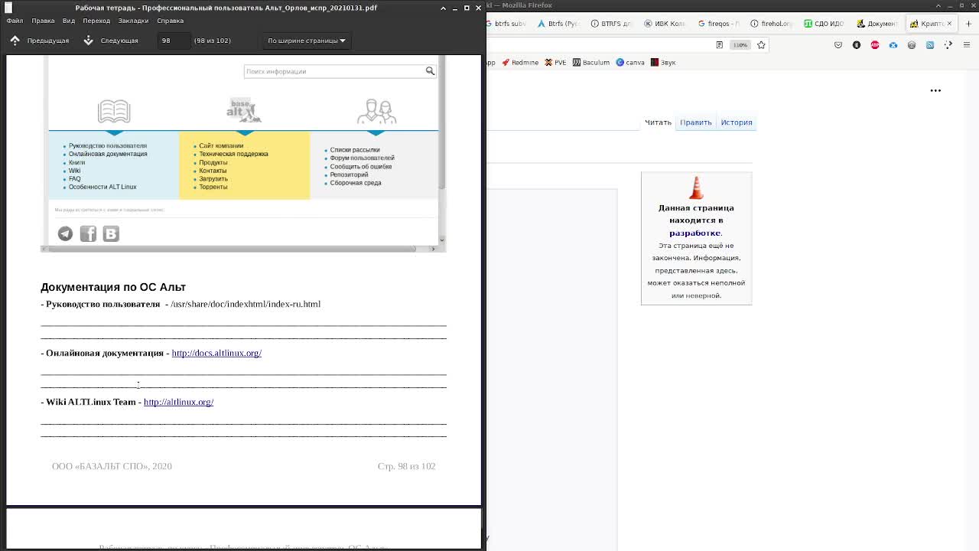Toggle Firefox reader view icon
This screenshot has width=979, height=551.
pos(719,45)
